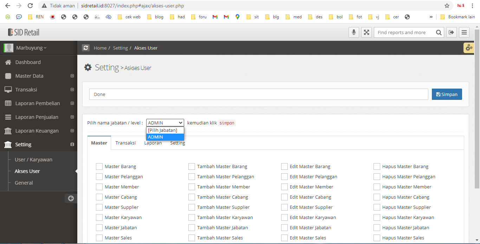Open the yellow gears settings icon
The height and width of the screenshot is (244, 480).
pos(469,48)
